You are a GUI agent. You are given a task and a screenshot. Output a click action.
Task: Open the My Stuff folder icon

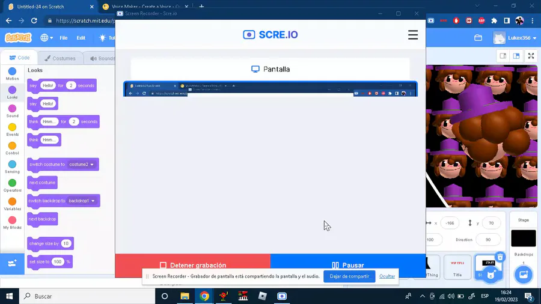[x=478, y=38]
